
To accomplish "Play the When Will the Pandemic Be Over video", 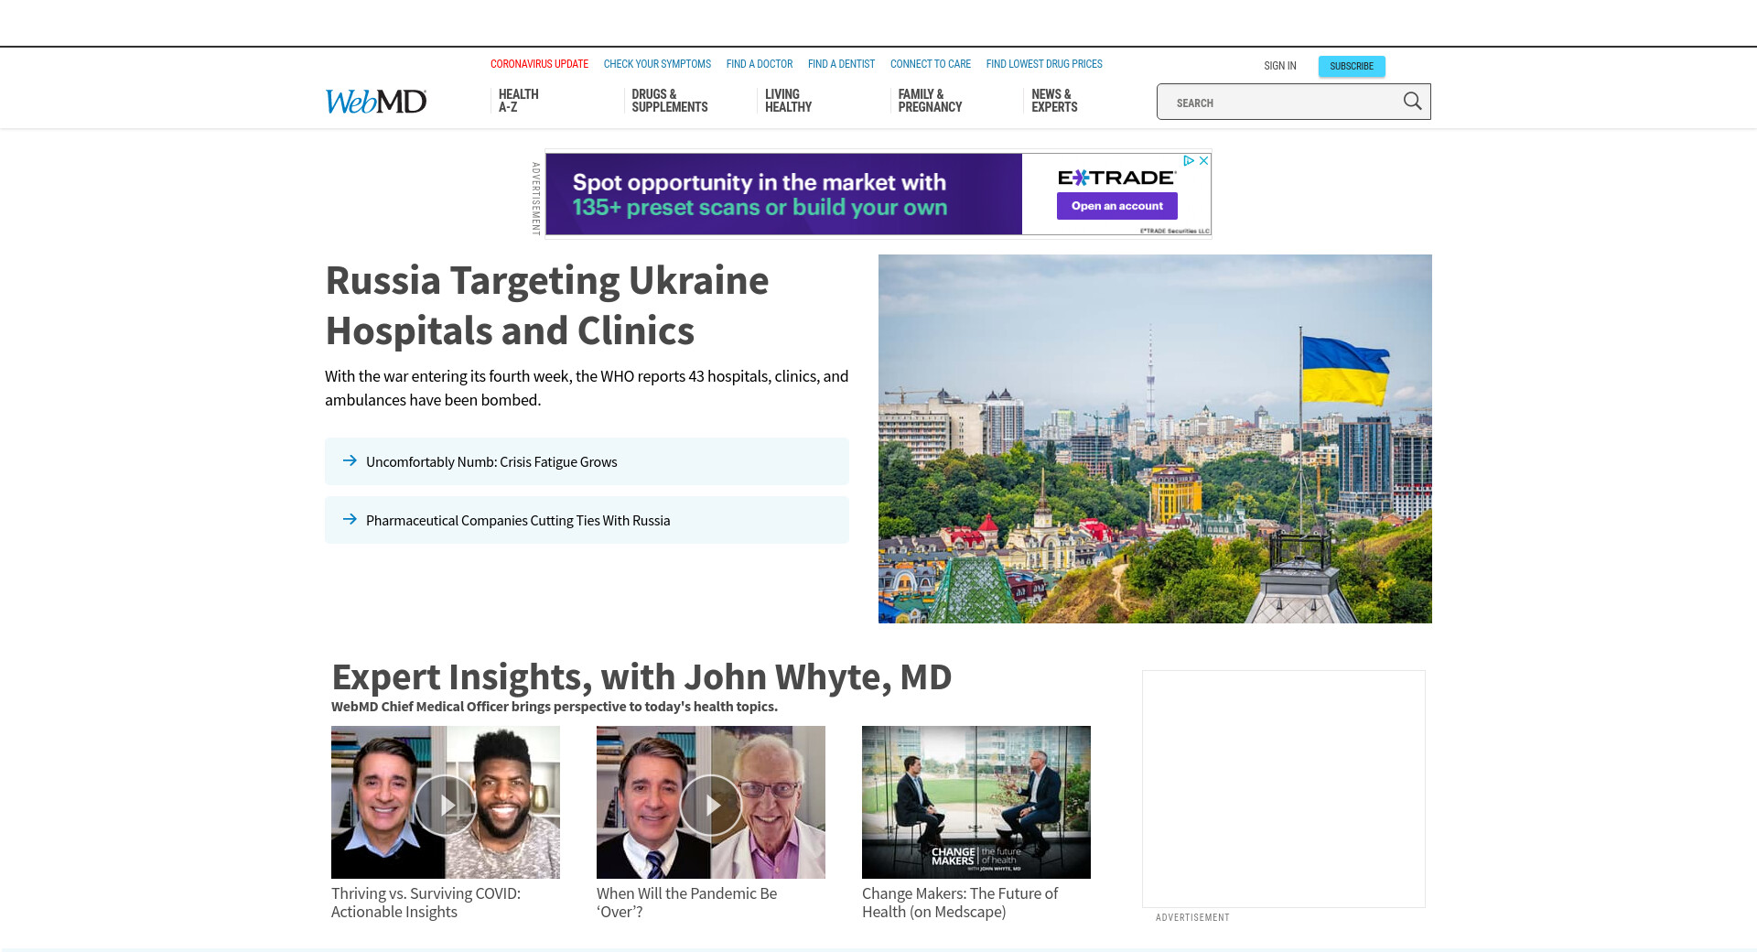I will 711,805.
